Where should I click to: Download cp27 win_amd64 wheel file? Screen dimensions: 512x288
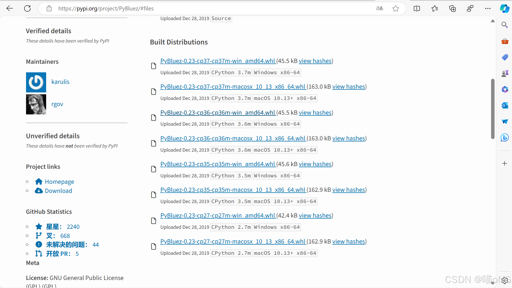tap(218, 215)
